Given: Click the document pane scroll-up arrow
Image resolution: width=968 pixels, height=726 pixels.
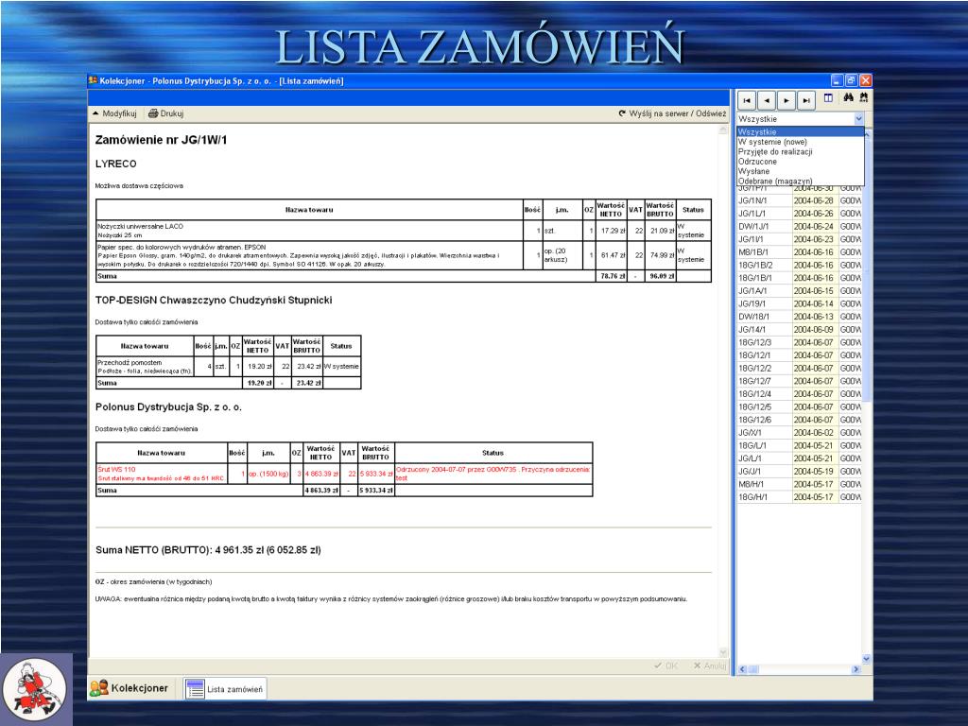Looking at the screenshot, I should pos(723,130).
